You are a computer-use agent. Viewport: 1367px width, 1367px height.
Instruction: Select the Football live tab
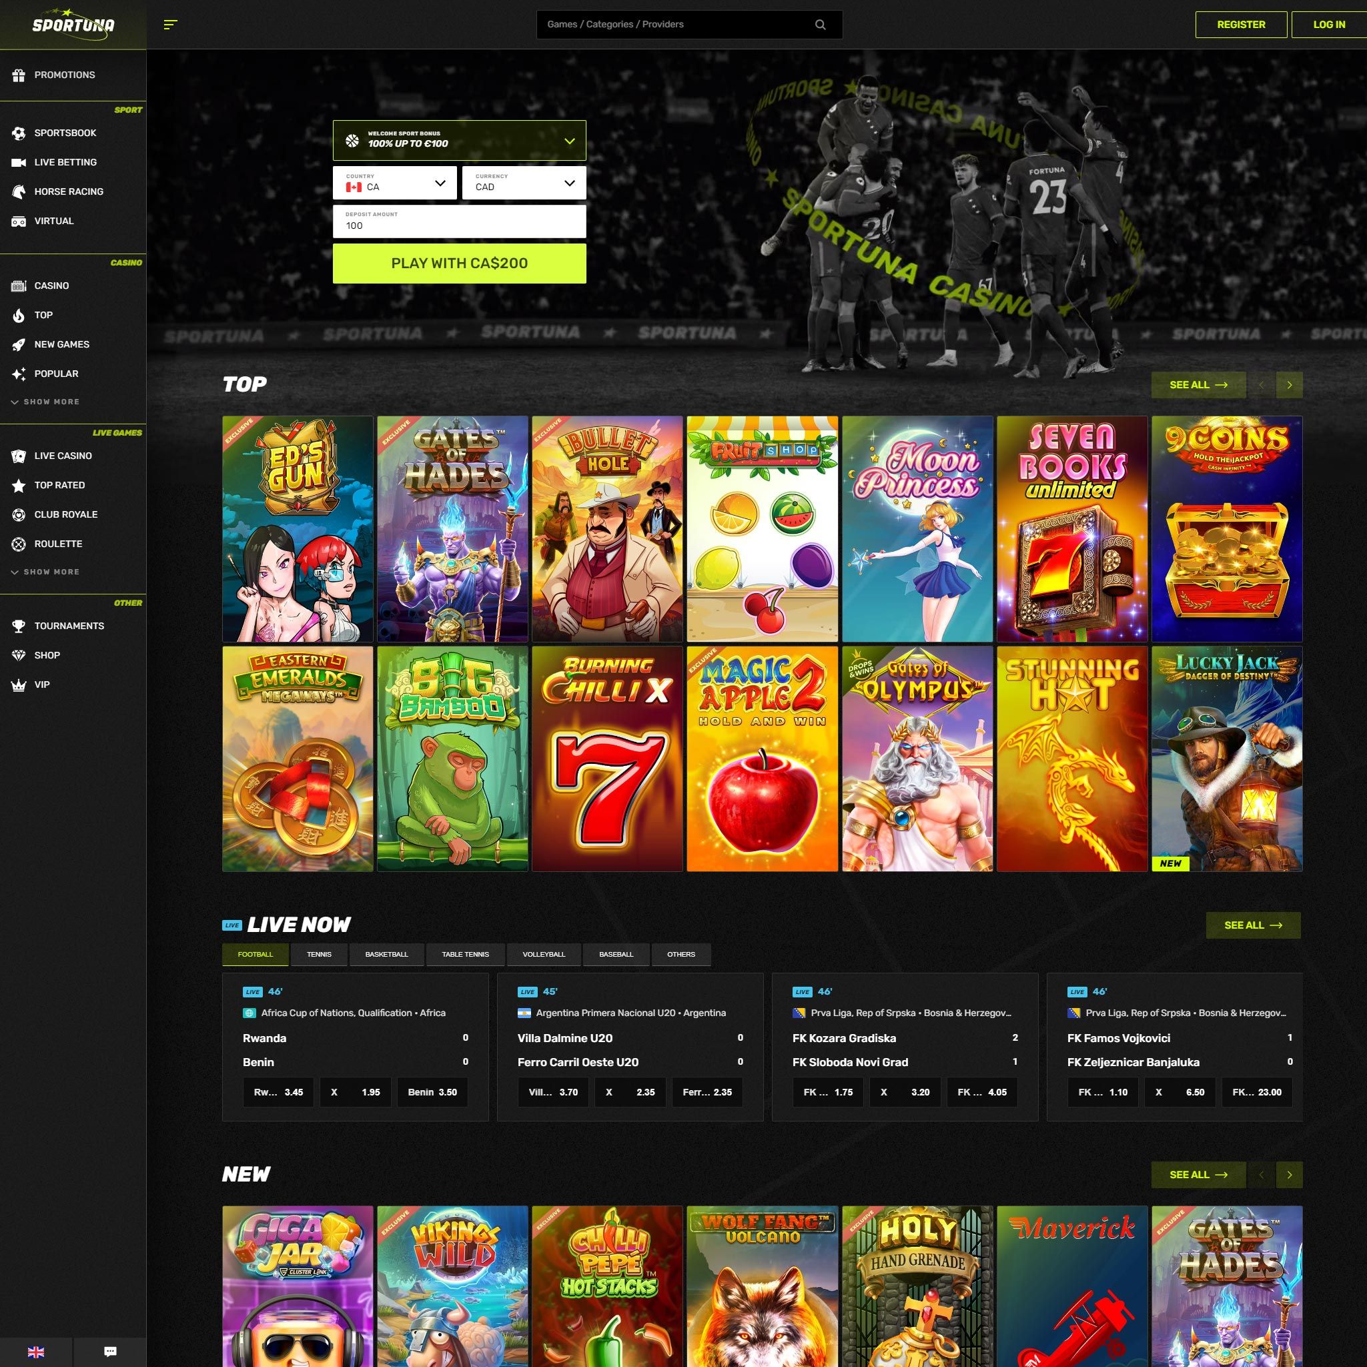tap(256, 955)
